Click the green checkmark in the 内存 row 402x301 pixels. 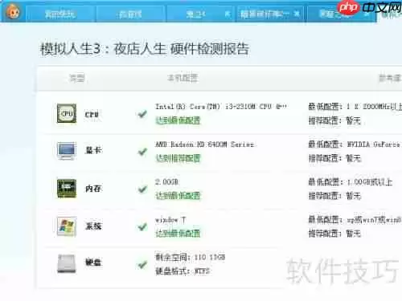(142, 189)
